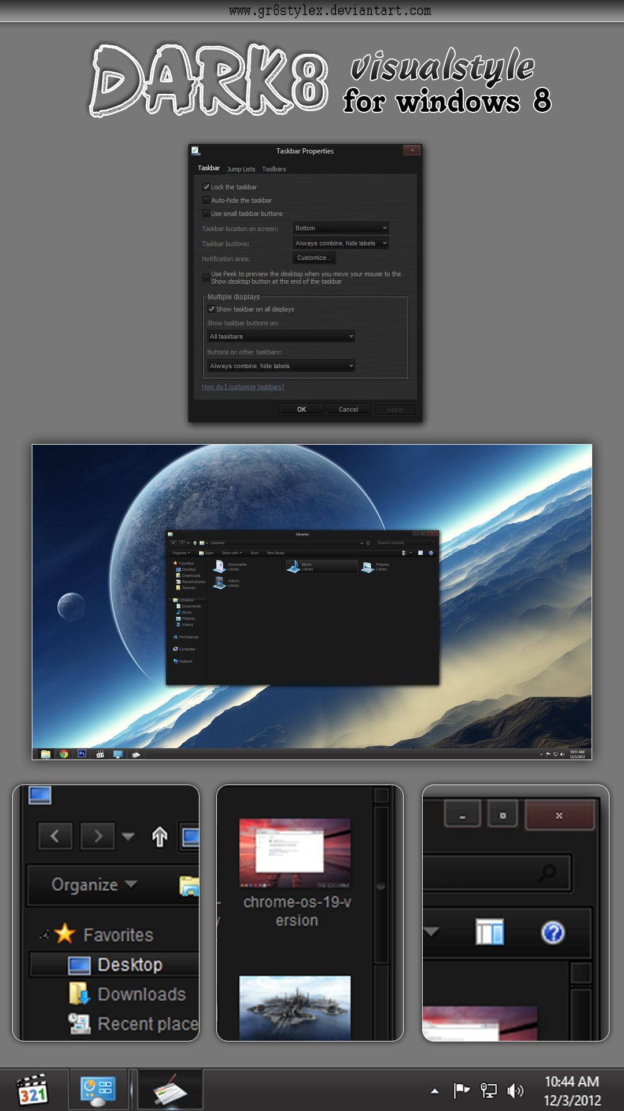Image resolution: width=624 pixels, height=1111 pixels.
Task: Click the blue Help icon in the enlarged close-up
Action: [553, 932]
